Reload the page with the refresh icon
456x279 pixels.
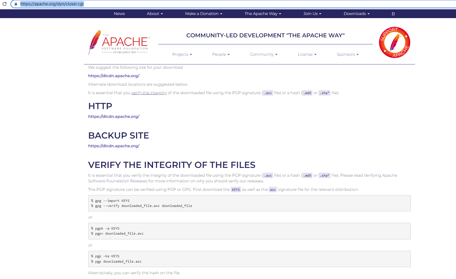click(x=5, y=4)
